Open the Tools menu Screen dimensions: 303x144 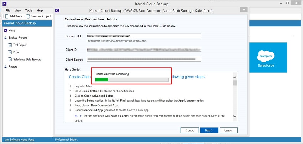[x=29, y=11]
